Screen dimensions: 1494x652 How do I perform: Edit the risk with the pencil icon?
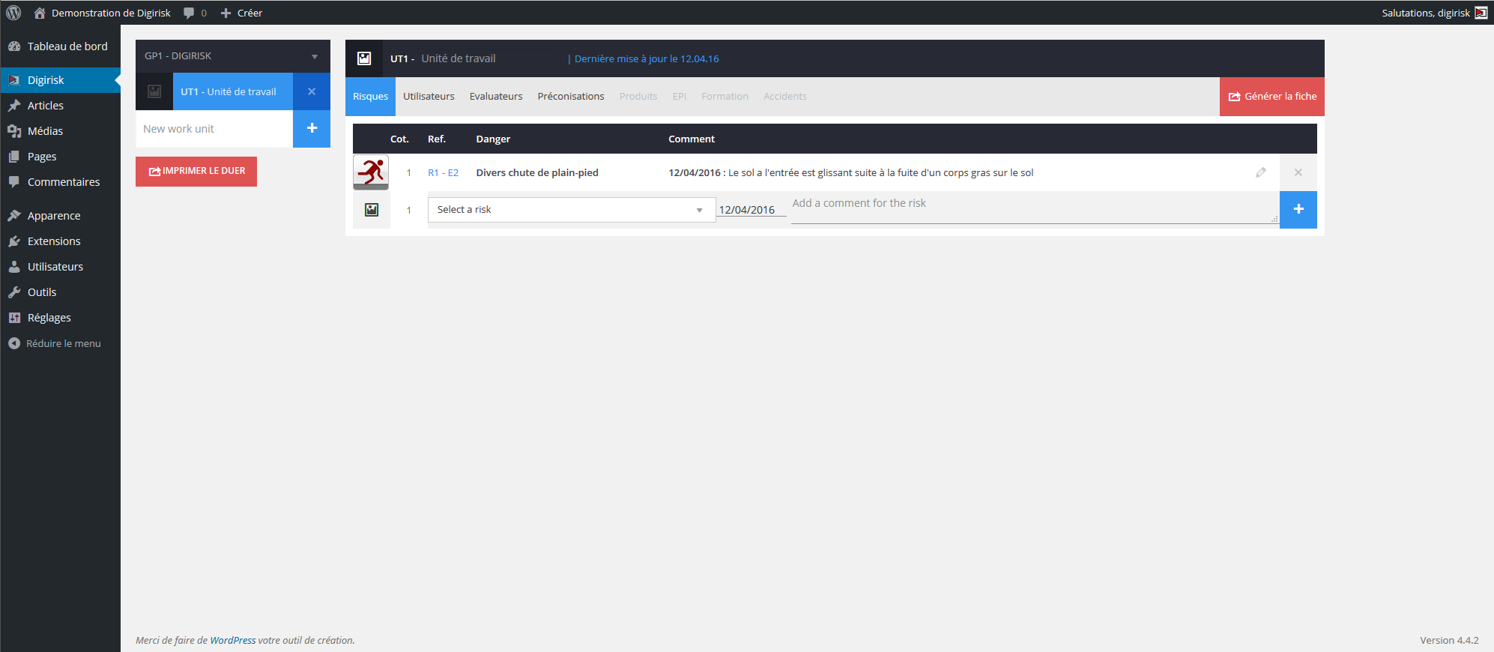[x=1261, y=172]
